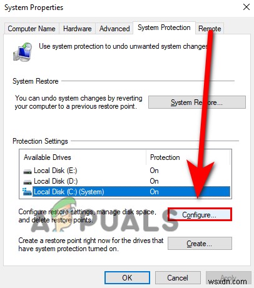Go to the Advanced tab

click(x=114, y=29)
